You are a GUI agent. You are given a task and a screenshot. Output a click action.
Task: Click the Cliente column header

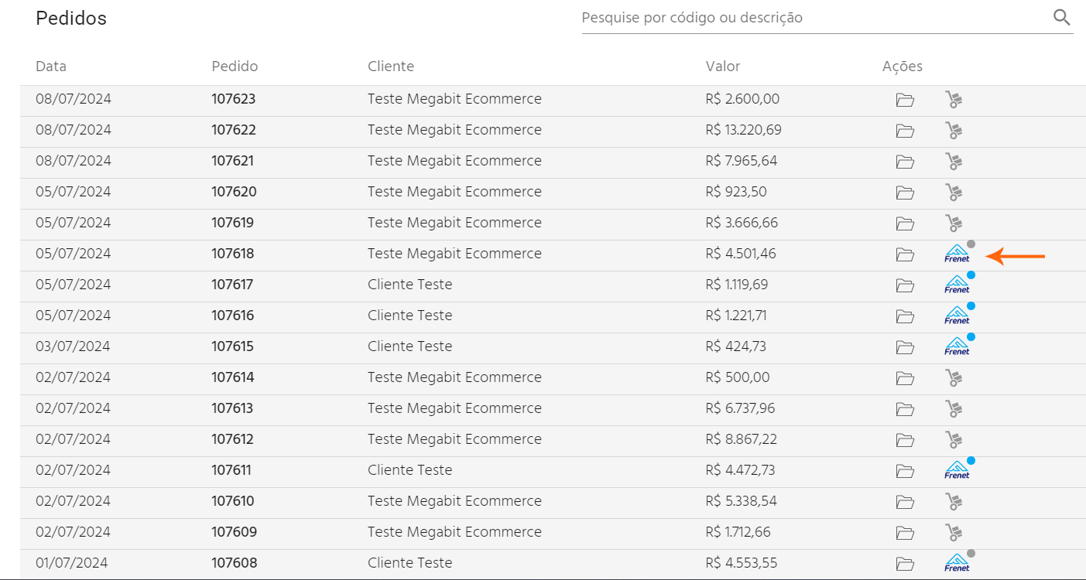[391, 67]
